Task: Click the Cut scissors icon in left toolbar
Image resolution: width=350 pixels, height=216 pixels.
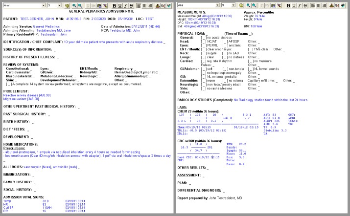Action: click(x=88, y=6)
